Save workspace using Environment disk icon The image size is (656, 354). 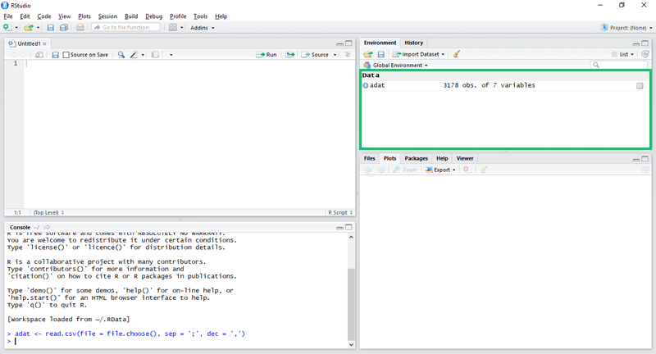380,54
